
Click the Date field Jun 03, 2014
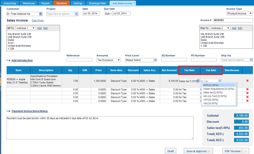(x=91, y=14)
